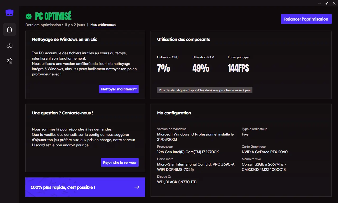
Task: Click the app logo in the sidebar
Action: (x=10, y=13)
